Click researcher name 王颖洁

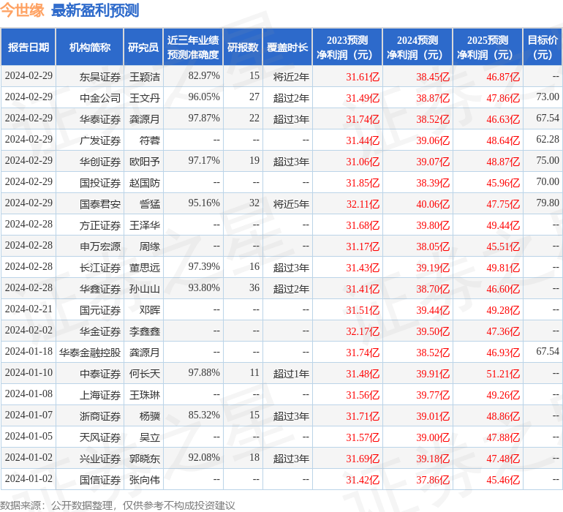[144, 77]
